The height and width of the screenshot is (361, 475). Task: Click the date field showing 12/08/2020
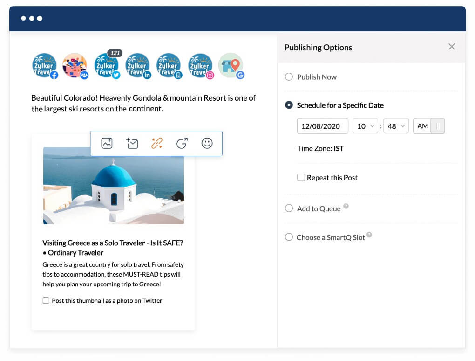tap(322, 126)
